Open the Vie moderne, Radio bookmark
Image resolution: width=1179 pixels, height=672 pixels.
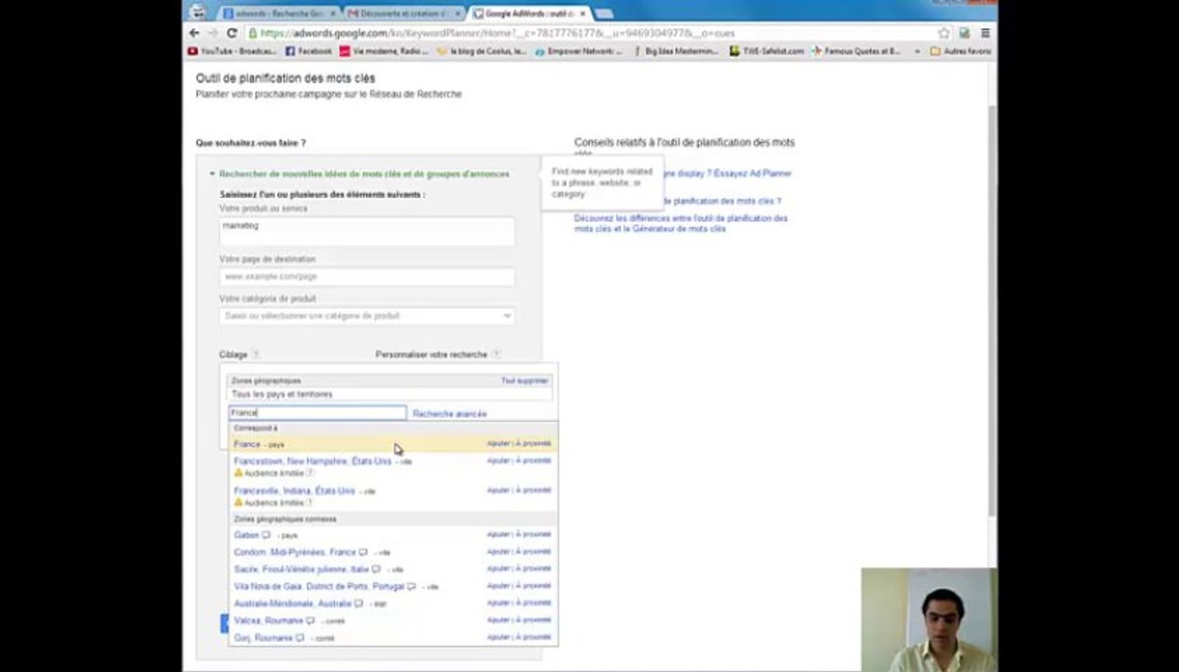pos(384,51)
